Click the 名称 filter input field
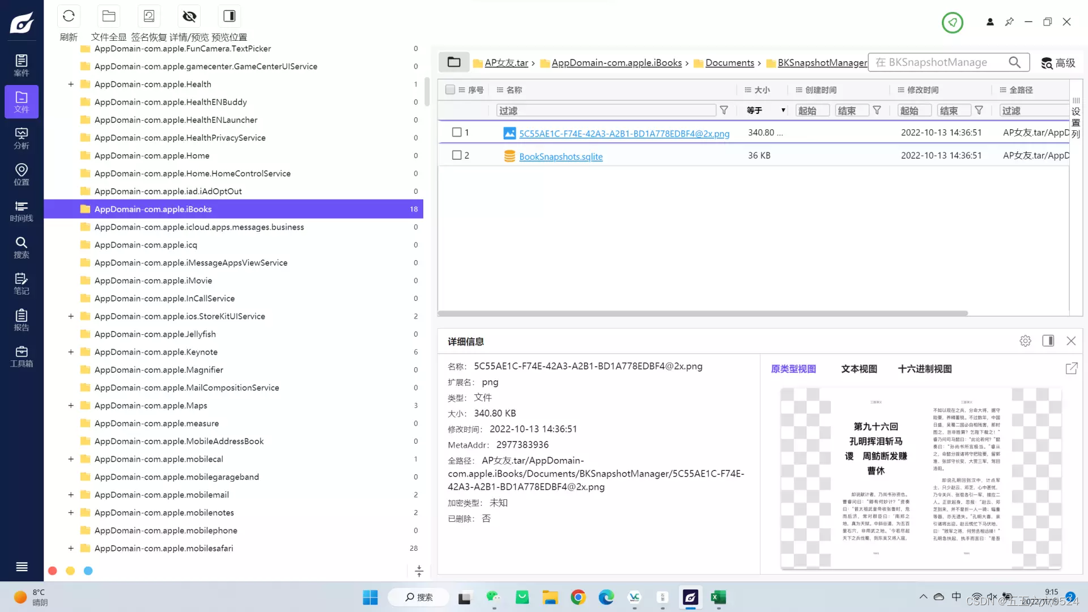Viewport: 1088px width, 612px height. (606, 110)
